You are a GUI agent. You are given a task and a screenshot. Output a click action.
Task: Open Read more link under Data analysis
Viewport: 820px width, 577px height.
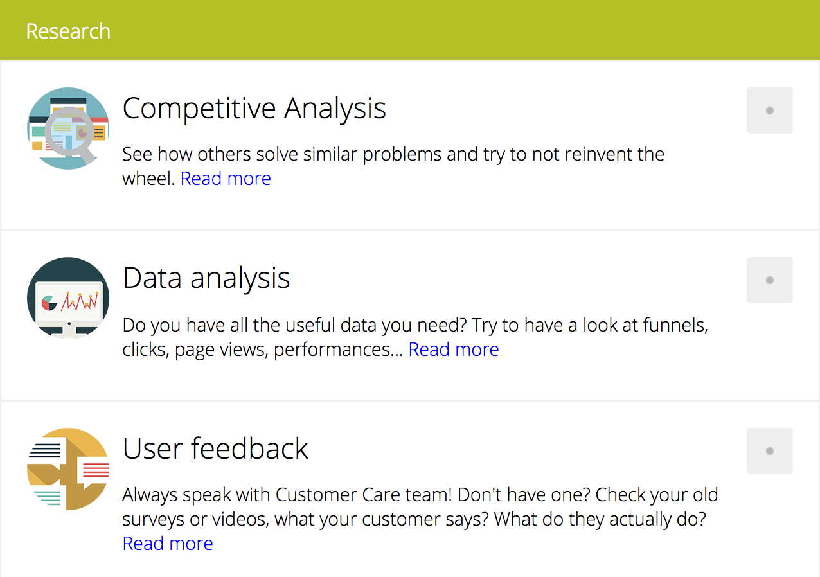coord(454,350)
